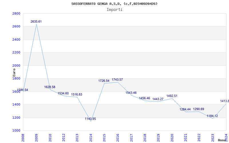Click x-axis year 2021
The width and height of the screenshot is (229, 143).
pyautogui.click(x=185, y=138)
